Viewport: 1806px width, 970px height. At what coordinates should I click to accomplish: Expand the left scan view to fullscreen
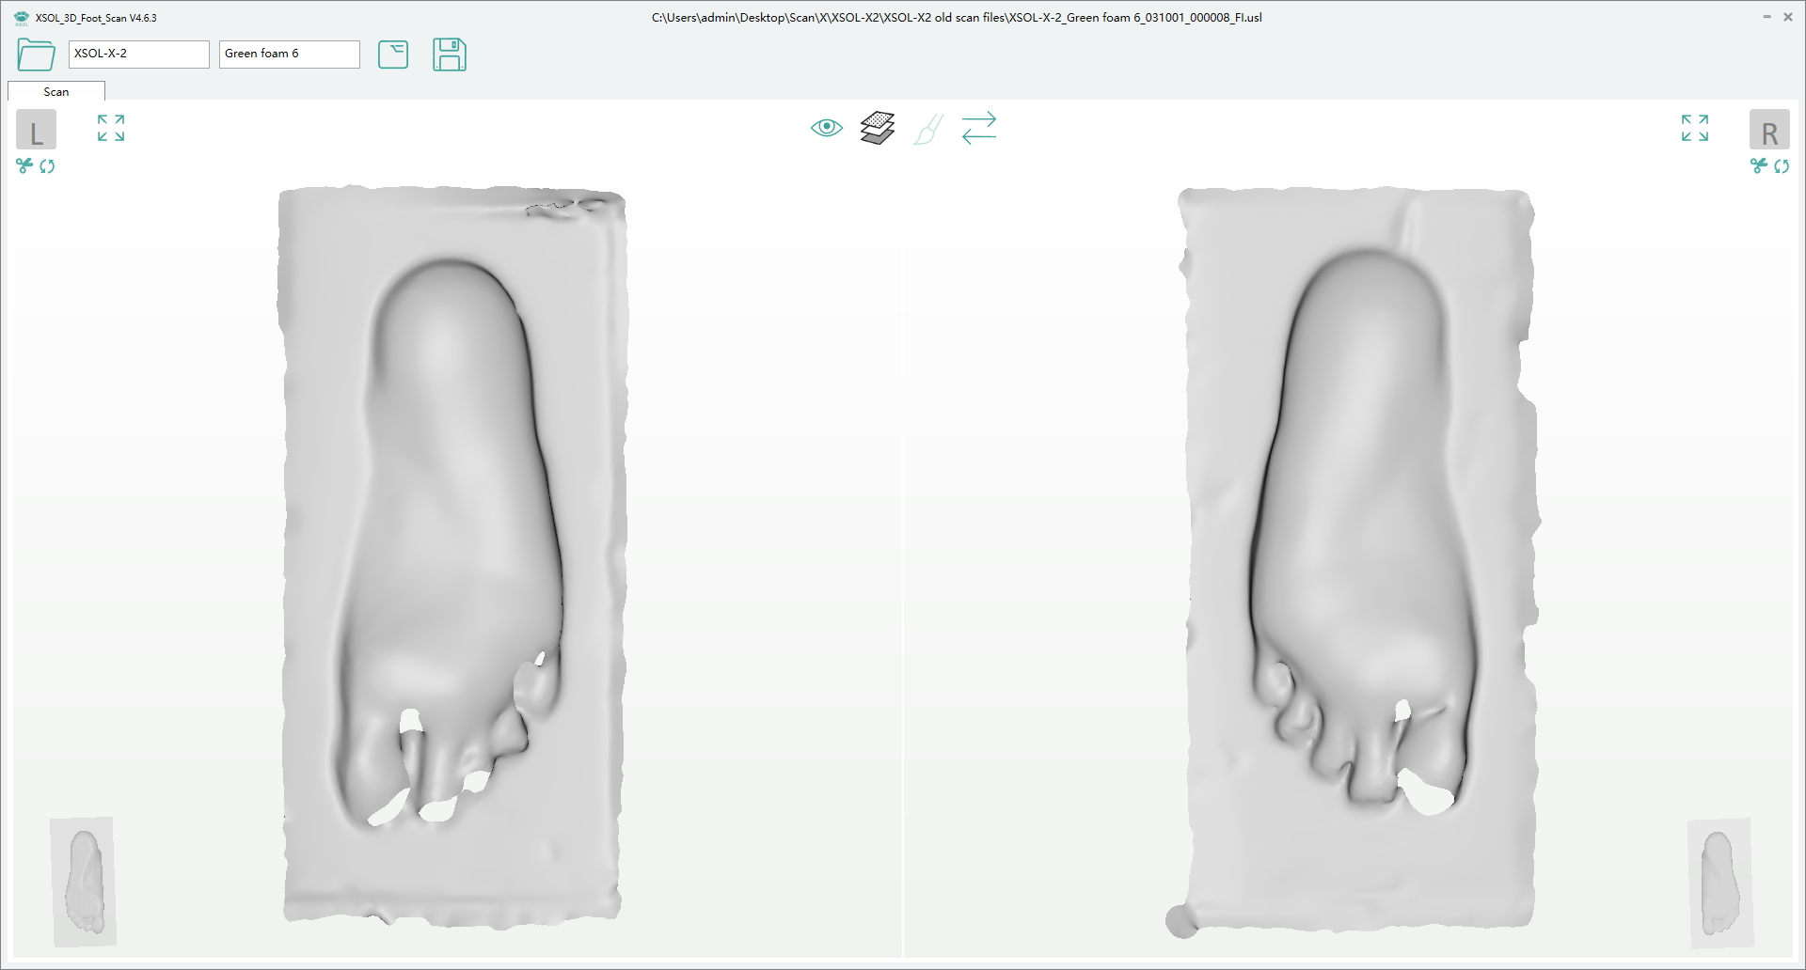pos(111,128)
